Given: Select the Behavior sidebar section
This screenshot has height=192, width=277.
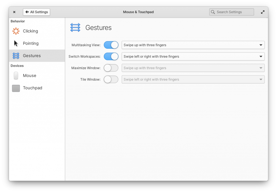Looking at the screenshot, I should 18,21.
